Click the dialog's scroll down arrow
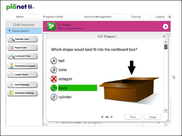Screen dimensions: 182x136 (166, 111)
